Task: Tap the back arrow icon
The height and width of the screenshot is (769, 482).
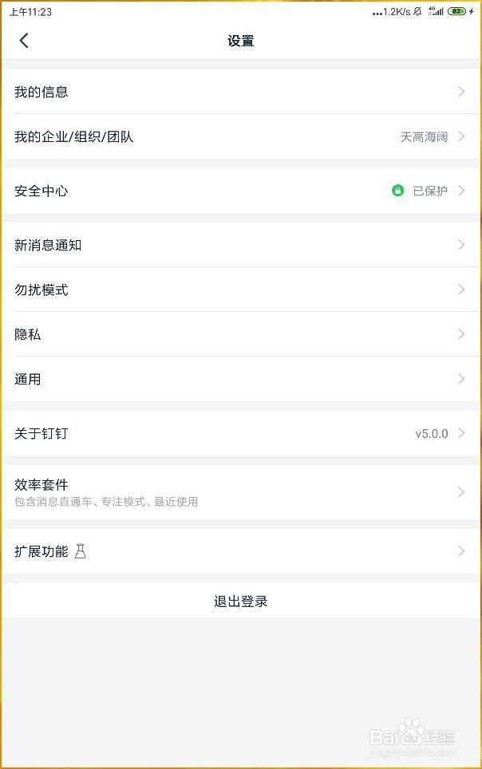Action: [x=24, y=41]
